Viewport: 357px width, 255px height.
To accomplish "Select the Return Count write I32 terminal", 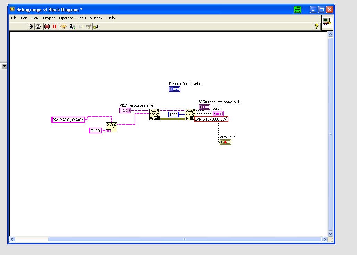I will pyautogui.click(x=175, y=89).
